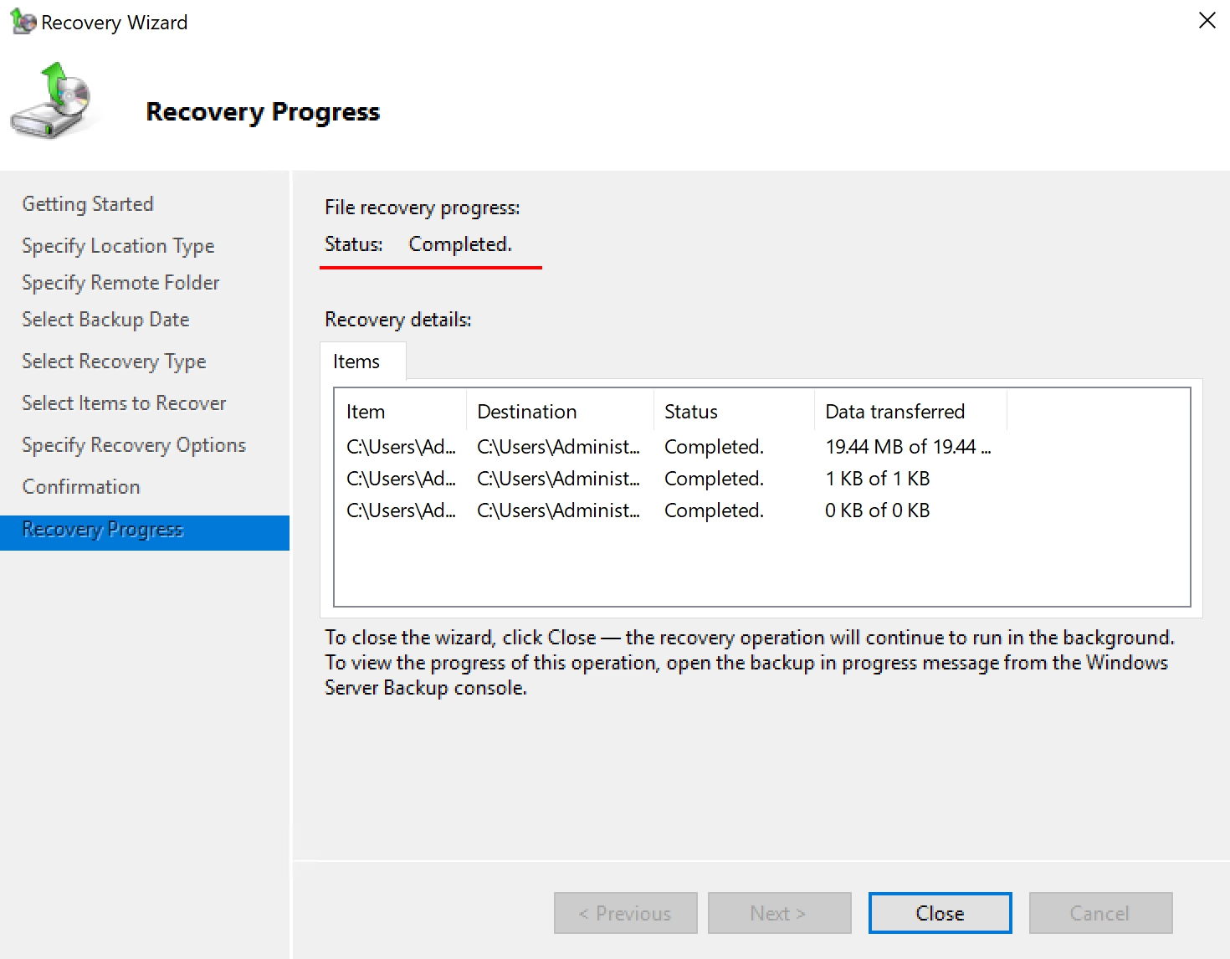
Task: Click Select Items to Recover step
Action: (124, 403)
